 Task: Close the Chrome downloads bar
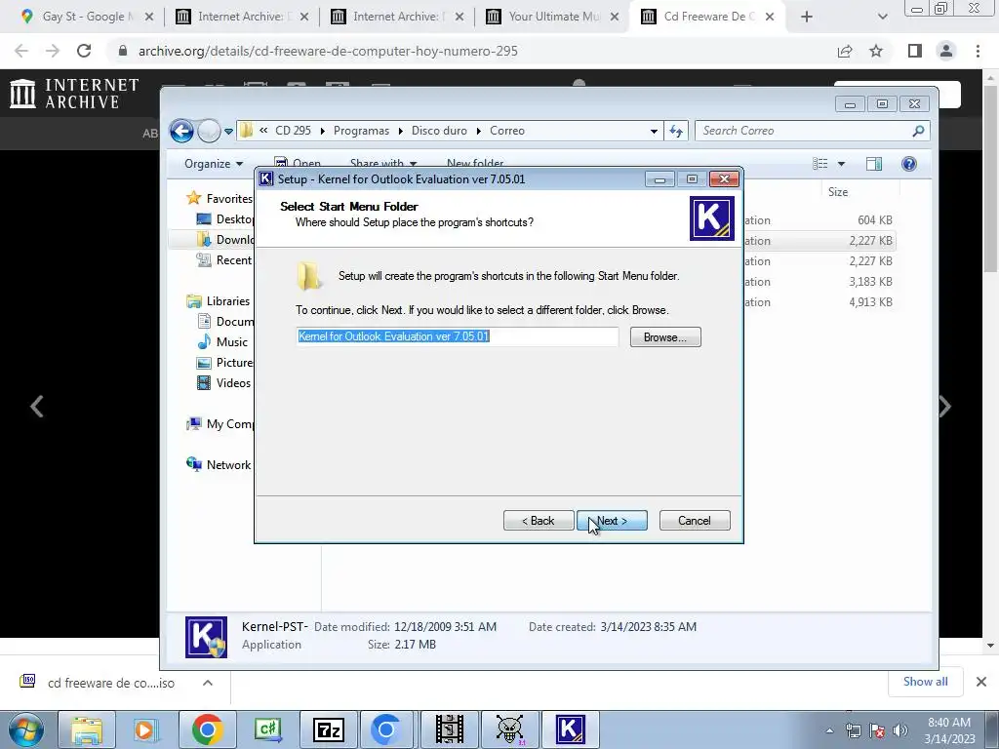[981, 682]
